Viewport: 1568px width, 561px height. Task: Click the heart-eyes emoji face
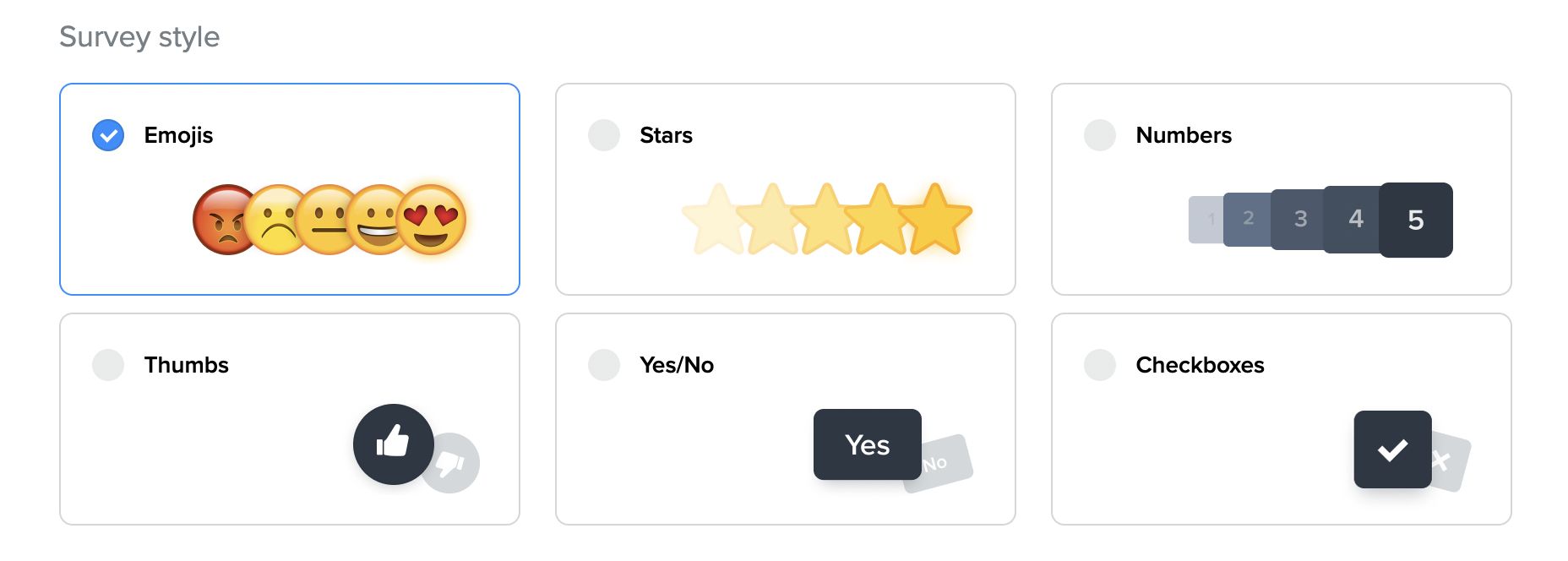pyautogui.click(x=432, y=219)
